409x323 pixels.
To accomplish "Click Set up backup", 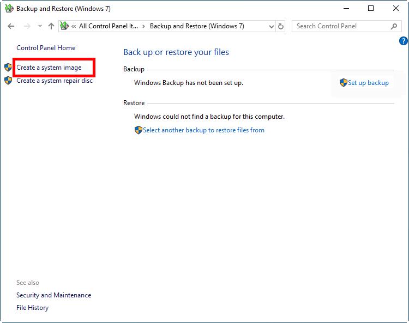I will (x=368, y=83).
